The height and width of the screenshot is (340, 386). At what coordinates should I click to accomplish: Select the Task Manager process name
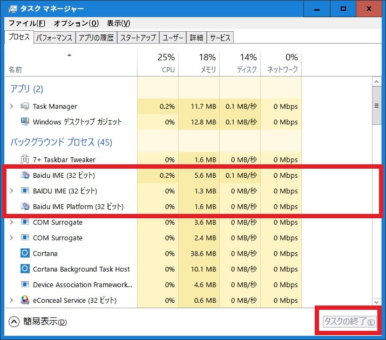(55, 106)
